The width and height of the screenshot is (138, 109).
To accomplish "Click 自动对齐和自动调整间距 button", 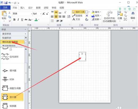I will point(109,17).
